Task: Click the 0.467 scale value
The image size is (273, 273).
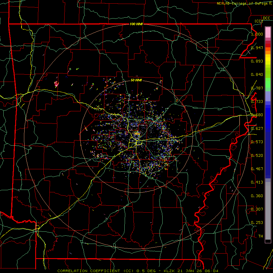Action: pyautogui.click(x=257, y=169)
